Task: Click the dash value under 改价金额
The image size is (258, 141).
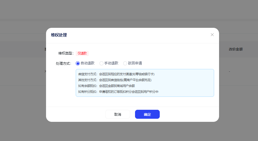Action: click(x=230, y=72)
